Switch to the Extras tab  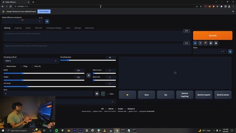(28, 28)
